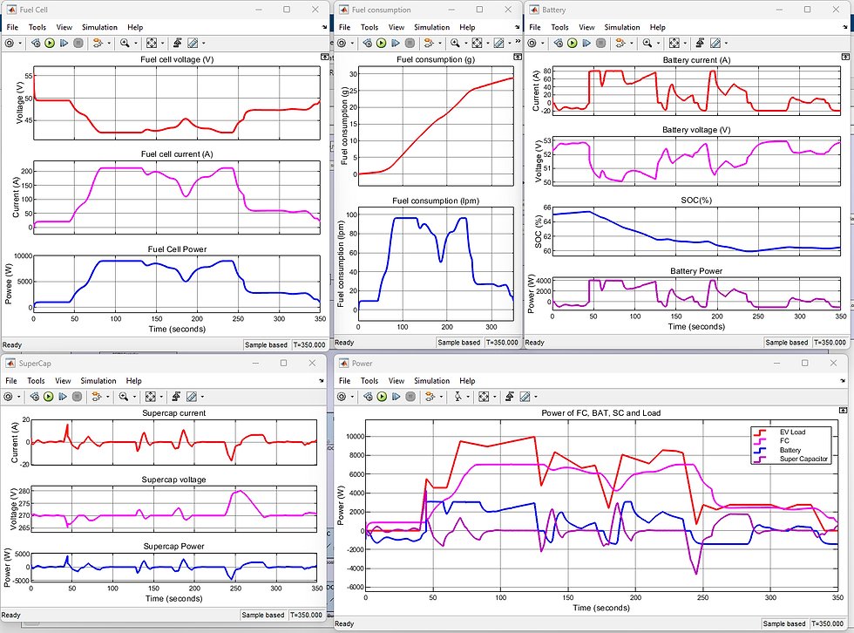Run the simulation from Fuel consumption scope
This screenshot has height=633, width=854.
click(x=382, y=44)
